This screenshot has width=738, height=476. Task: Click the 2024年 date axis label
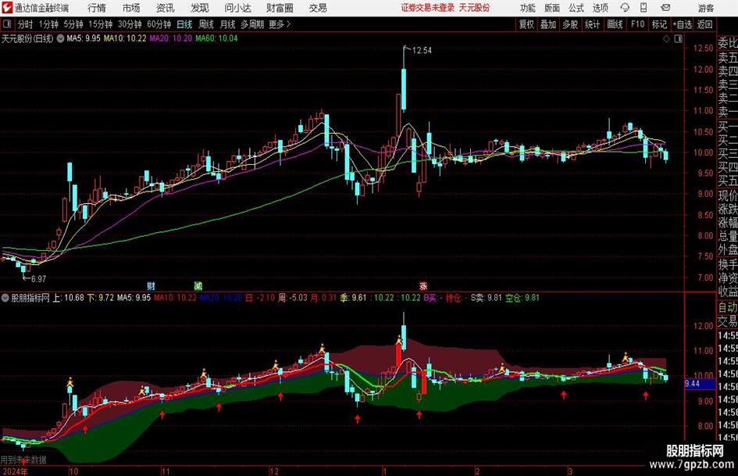15,471
